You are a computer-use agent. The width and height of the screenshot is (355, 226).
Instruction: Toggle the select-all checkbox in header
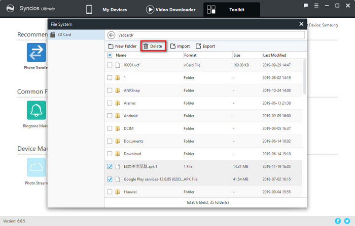tap(110, 55)
